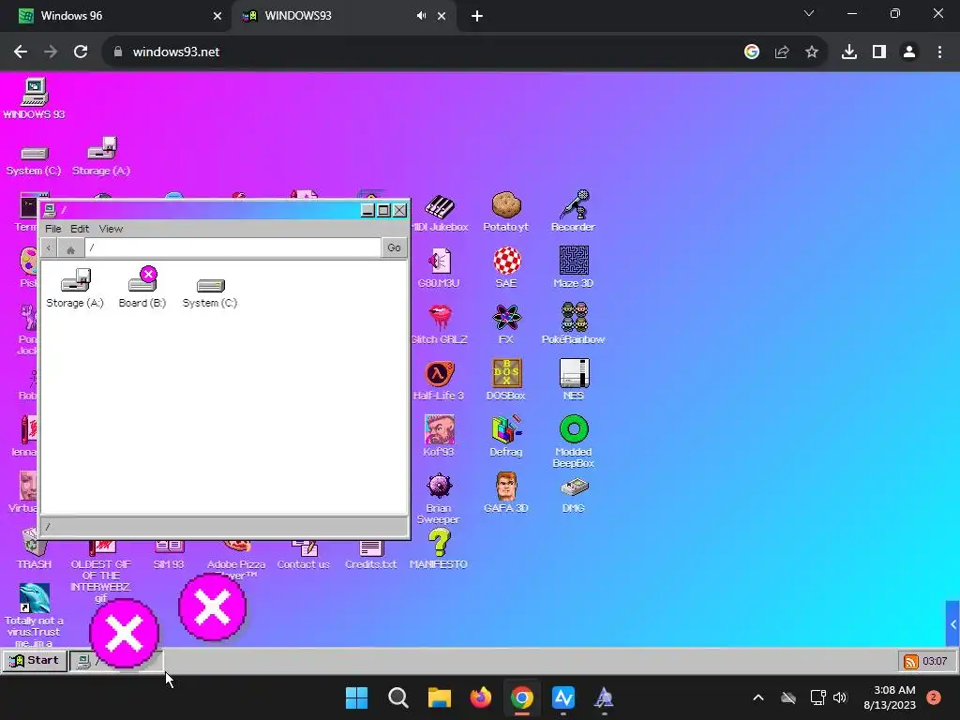The width and height of the screenshot is (960, 720).
Task: Open the Recorder microphone icon
Action: (x=573, y=211)
